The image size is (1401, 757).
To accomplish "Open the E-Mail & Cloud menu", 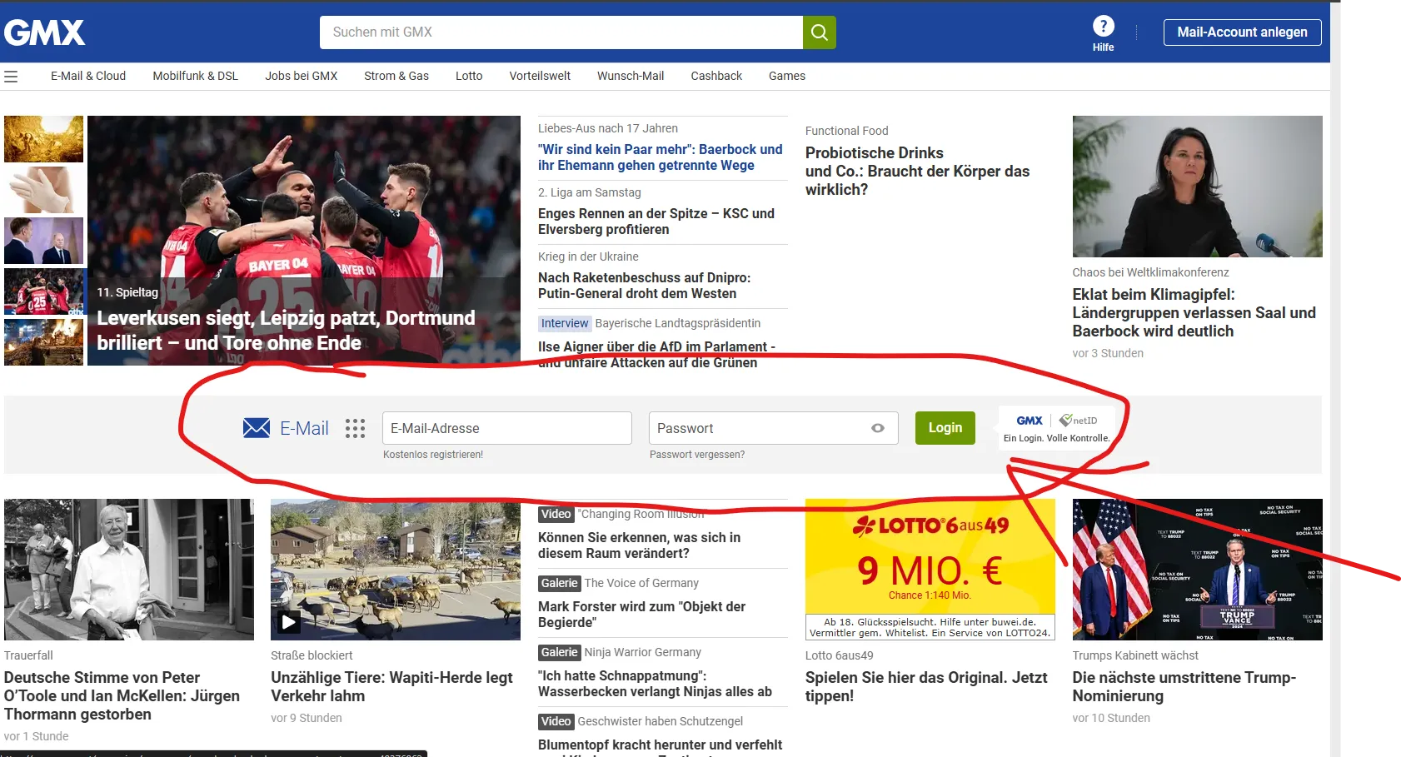I will 88,76.
